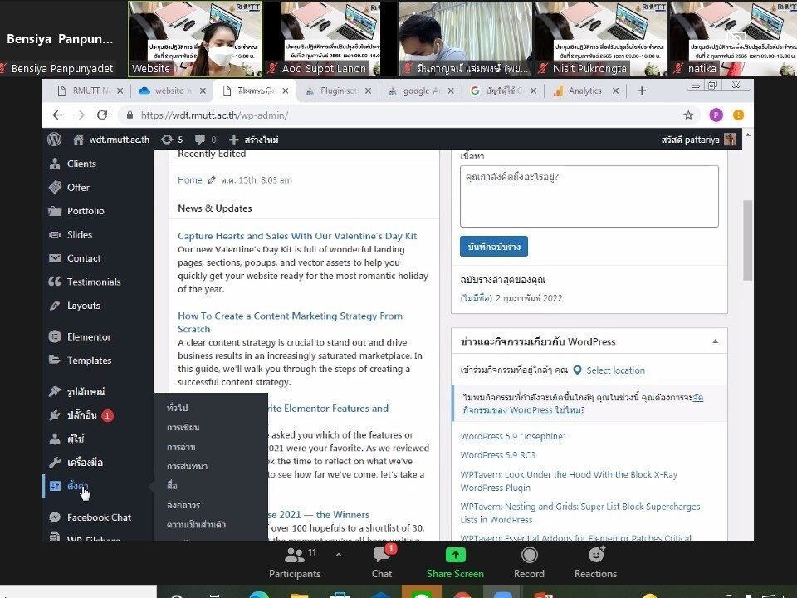Open the Zoom Reactions menu

click(596, 563)
